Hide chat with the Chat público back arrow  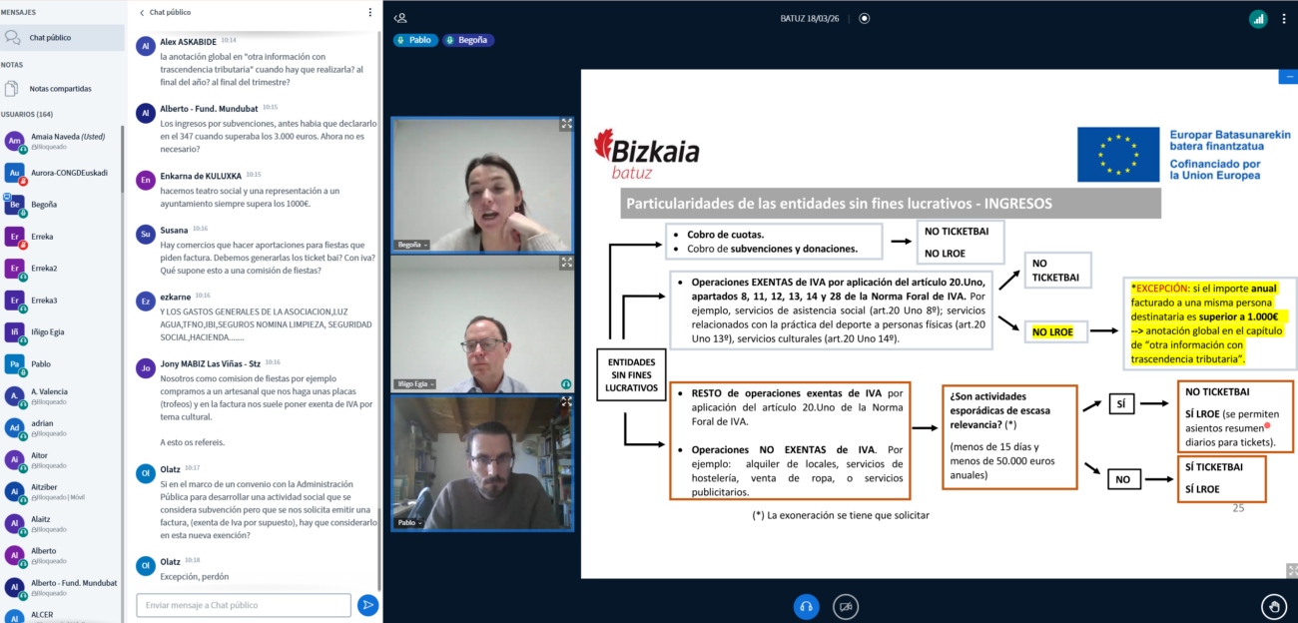(141, 13)
